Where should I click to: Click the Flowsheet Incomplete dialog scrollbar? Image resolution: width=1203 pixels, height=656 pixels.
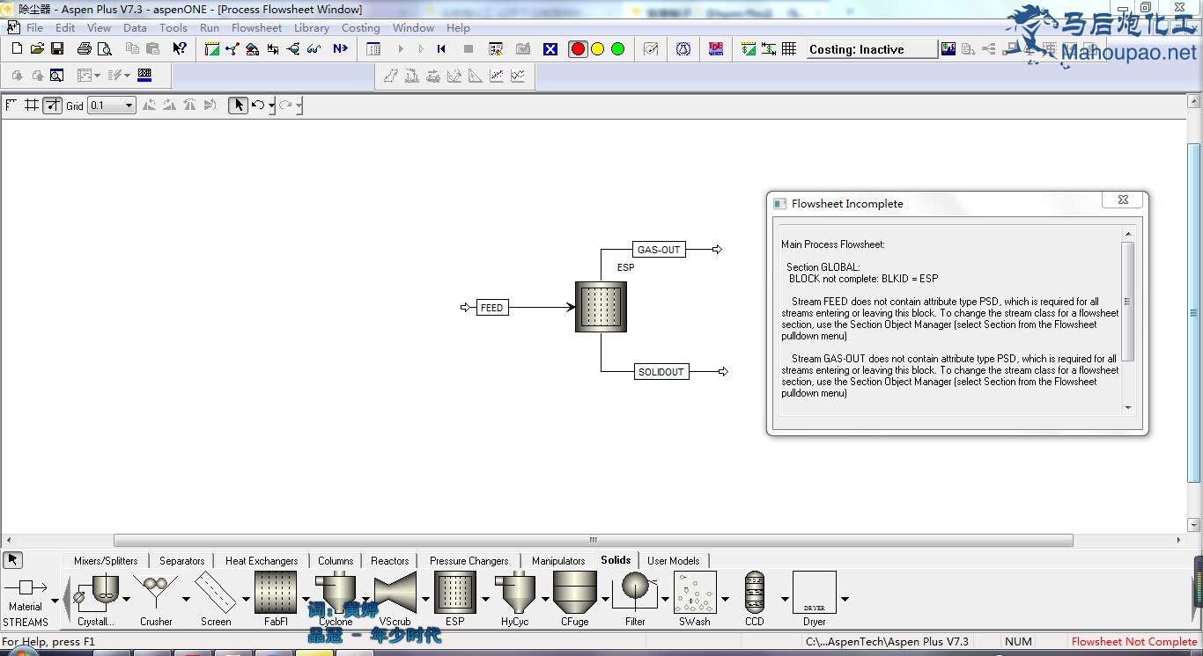1127,302
